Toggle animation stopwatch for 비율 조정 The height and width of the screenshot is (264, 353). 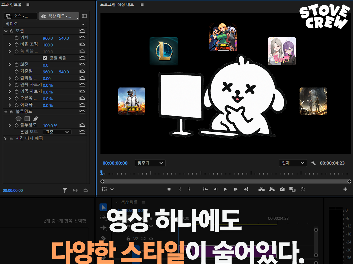point(17,44)
